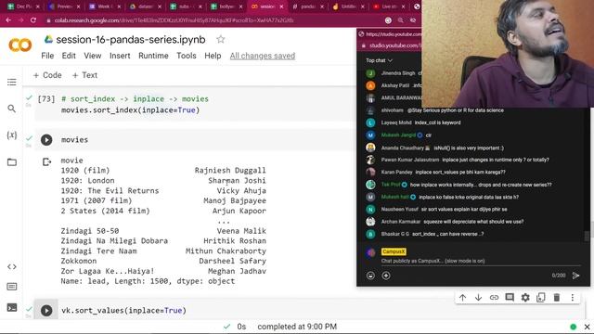Open the Insert menu
594x334 pixels.
point(120,56)
